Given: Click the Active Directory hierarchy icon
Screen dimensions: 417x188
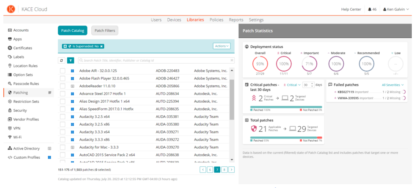Looking at the screenshot, I should pyautogui.click(x=10, y=149).
